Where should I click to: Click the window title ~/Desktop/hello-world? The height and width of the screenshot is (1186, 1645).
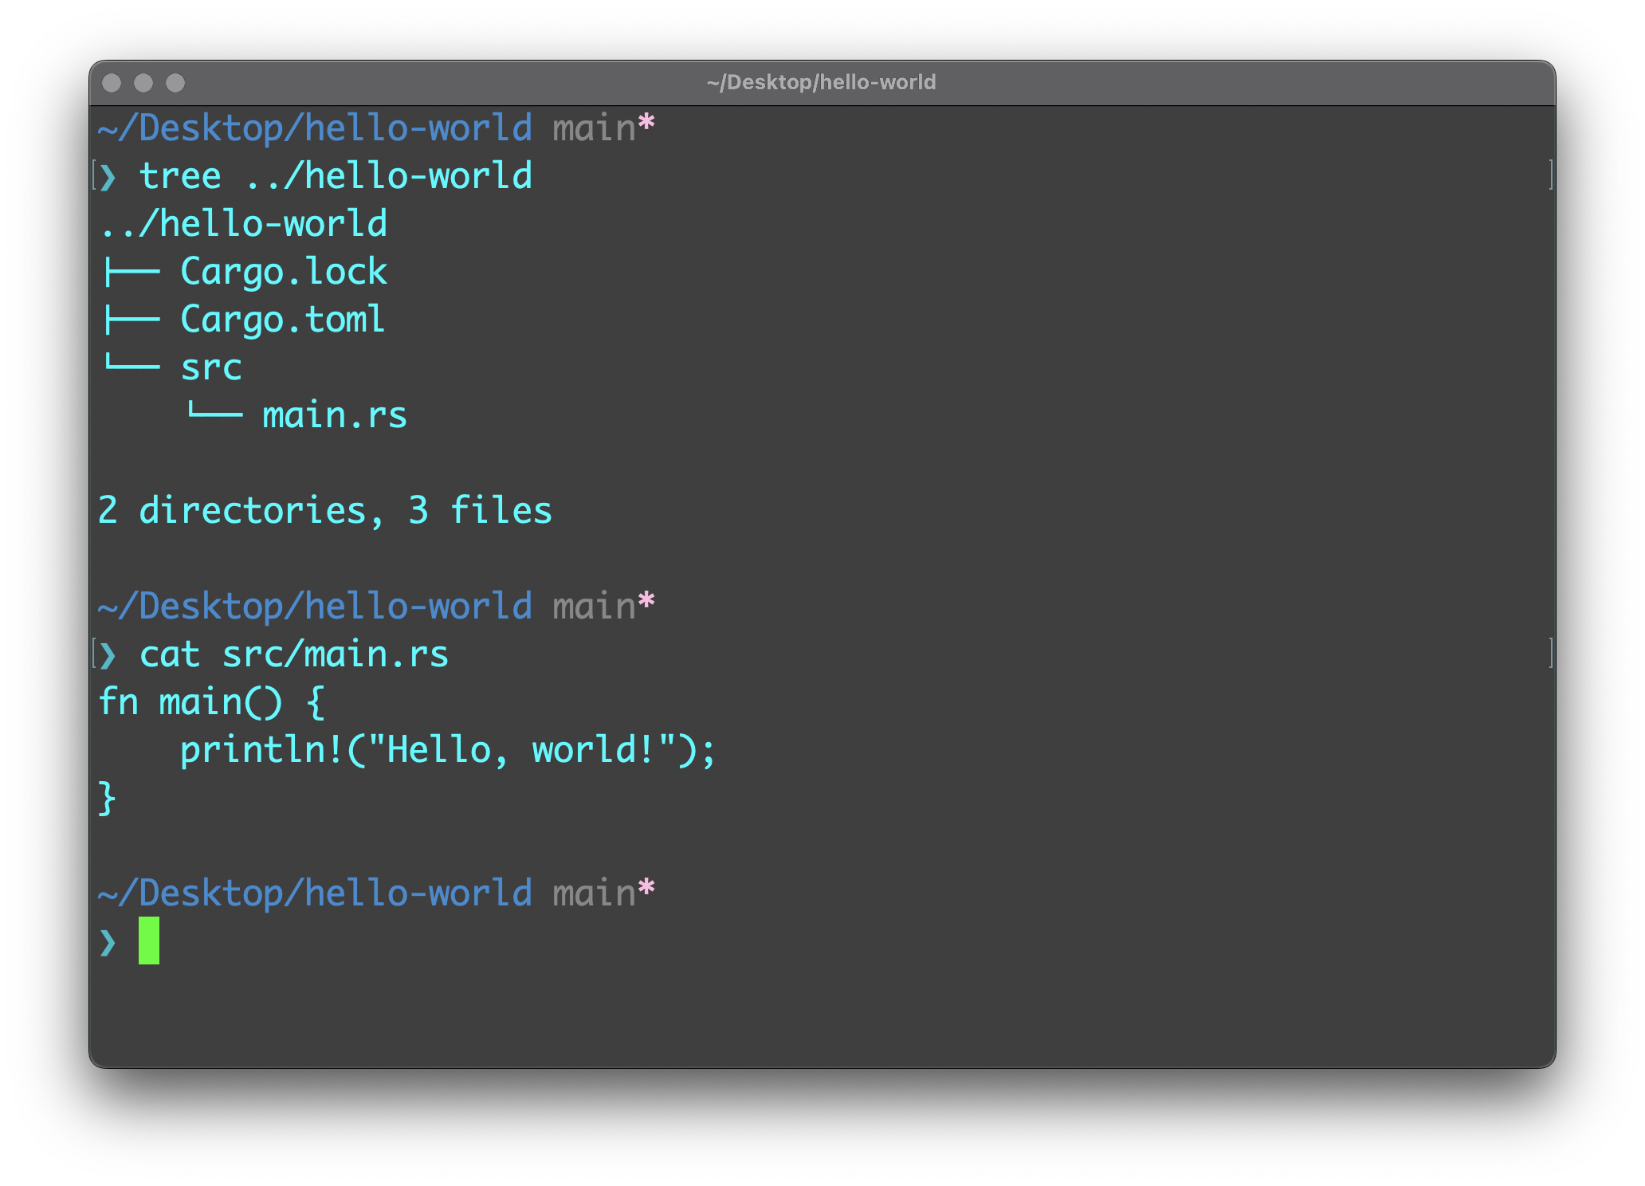click(x=821, y=83)
